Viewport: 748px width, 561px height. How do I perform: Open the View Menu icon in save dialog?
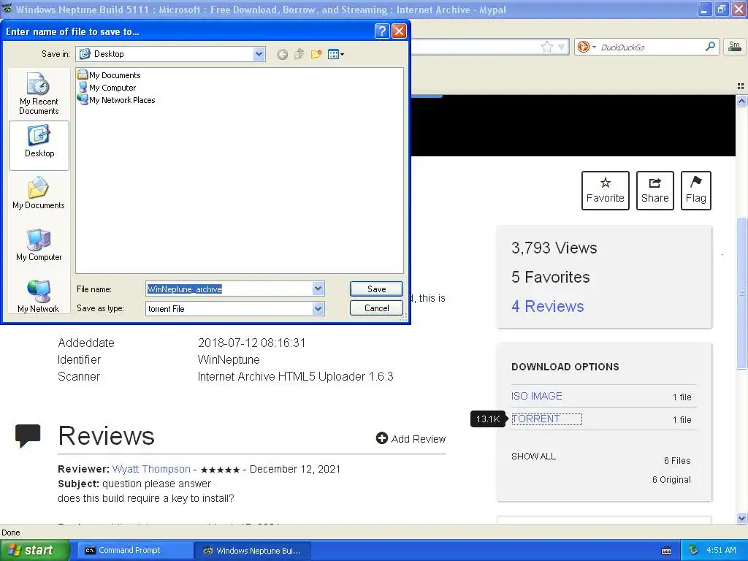[x=336, y=54]
